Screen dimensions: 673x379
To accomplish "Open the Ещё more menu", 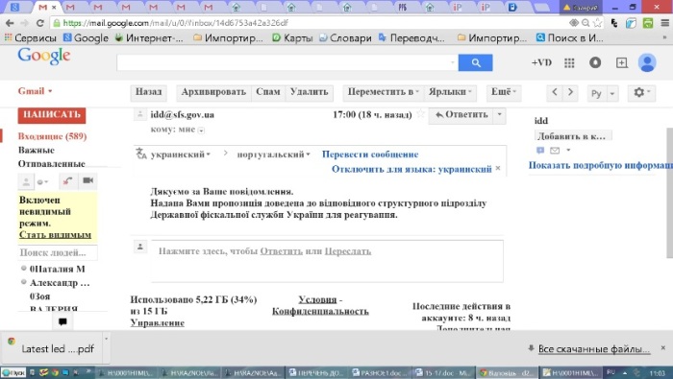I will (x=504, y=92).
